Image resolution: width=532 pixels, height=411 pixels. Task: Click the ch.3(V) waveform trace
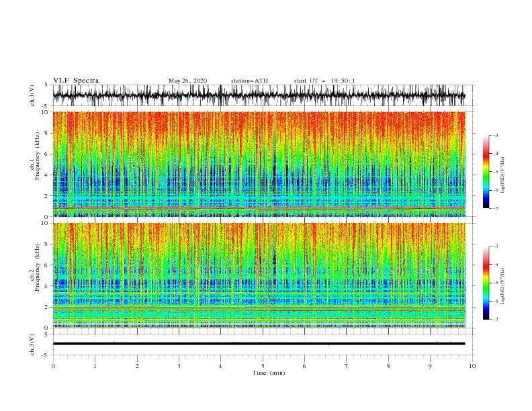click(259, 344)
